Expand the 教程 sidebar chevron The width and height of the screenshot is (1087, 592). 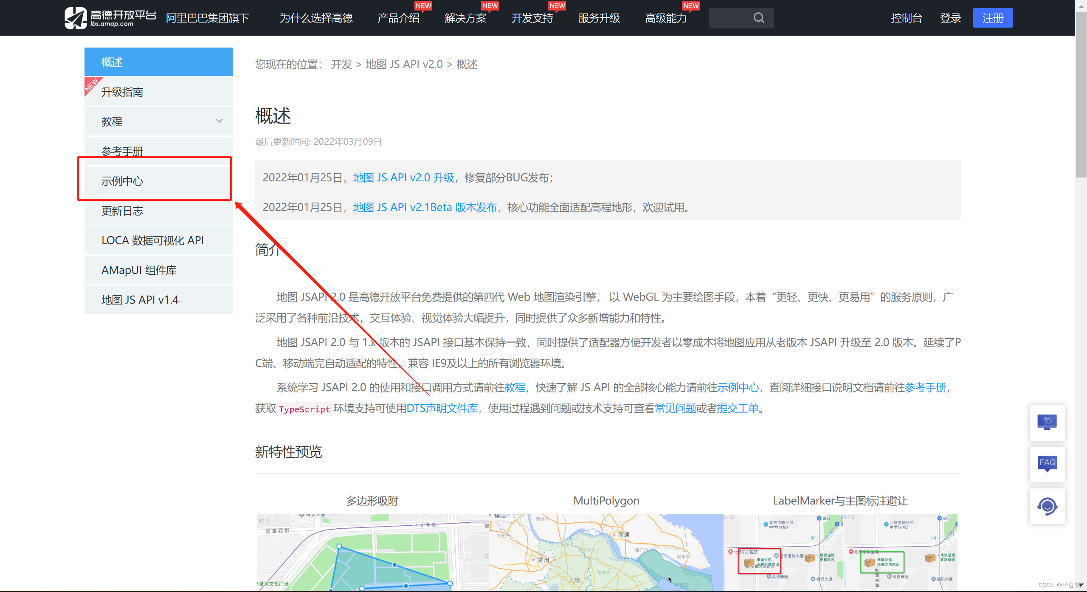[x=220, y=121]
